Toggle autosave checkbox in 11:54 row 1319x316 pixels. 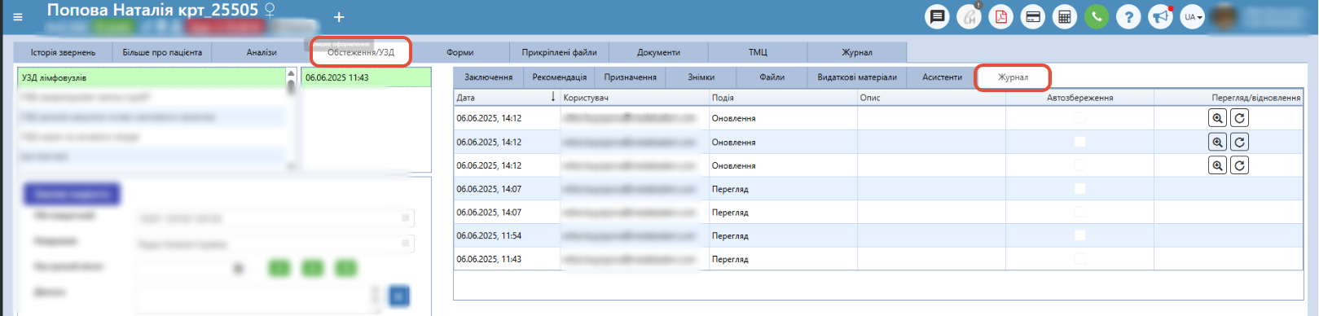coord(1079,235)
